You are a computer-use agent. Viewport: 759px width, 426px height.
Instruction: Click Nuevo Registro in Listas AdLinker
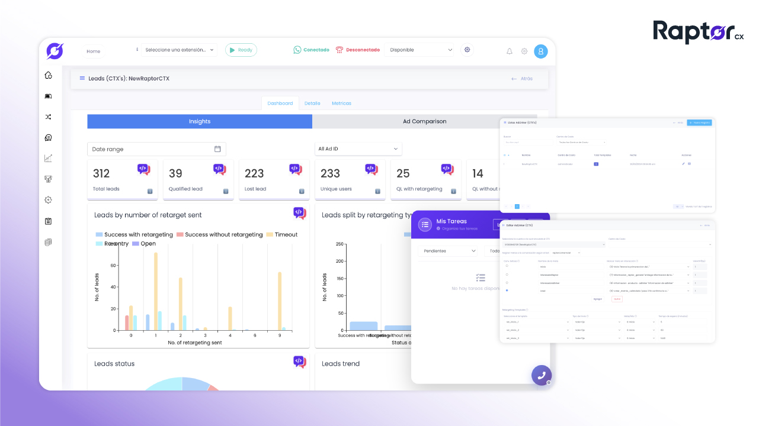tap(699, 122)
